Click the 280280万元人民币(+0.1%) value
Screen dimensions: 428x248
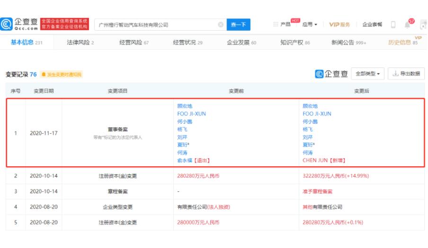pos(333,222)
